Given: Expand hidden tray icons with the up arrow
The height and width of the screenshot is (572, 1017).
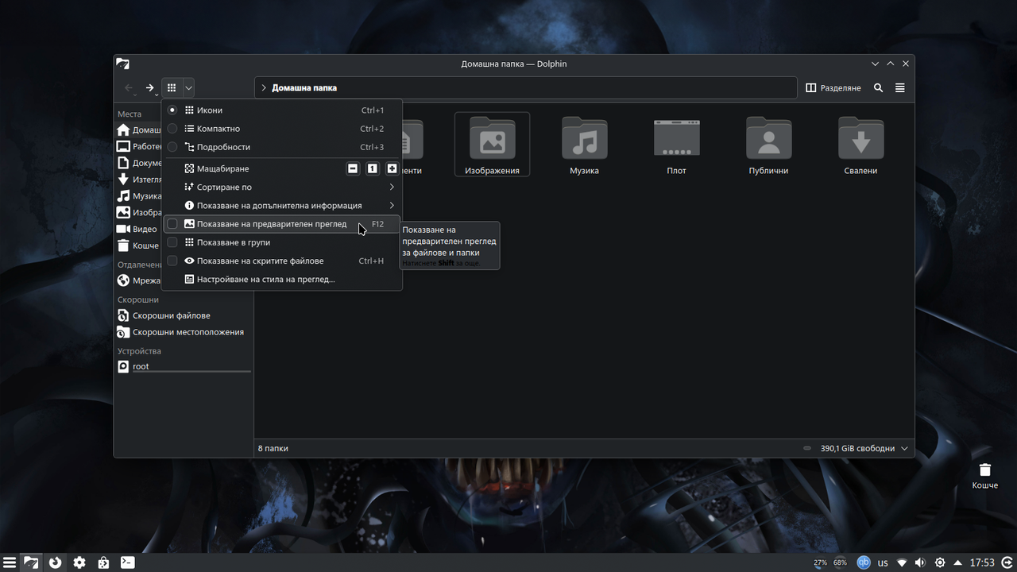Looking at the screenshot, I should coord(959,562).
